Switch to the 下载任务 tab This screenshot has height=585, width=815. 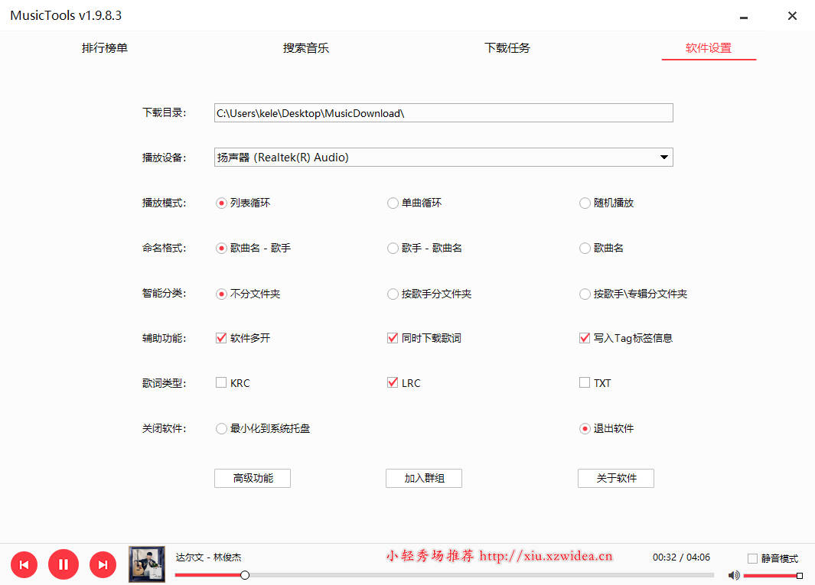coord(507,47)
